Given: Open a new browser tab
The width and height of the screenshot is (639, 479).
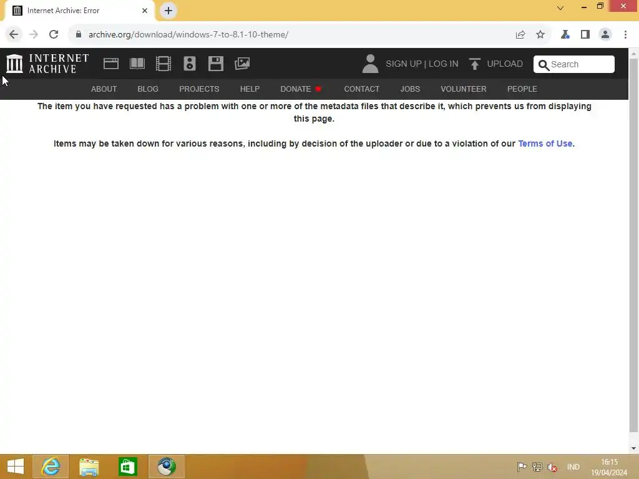Looking at the screenshot, I should [x=168, y=11].
